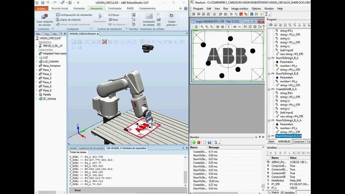
Task: Click the new document icon in Monitor panel
Action: coord(205,143)
